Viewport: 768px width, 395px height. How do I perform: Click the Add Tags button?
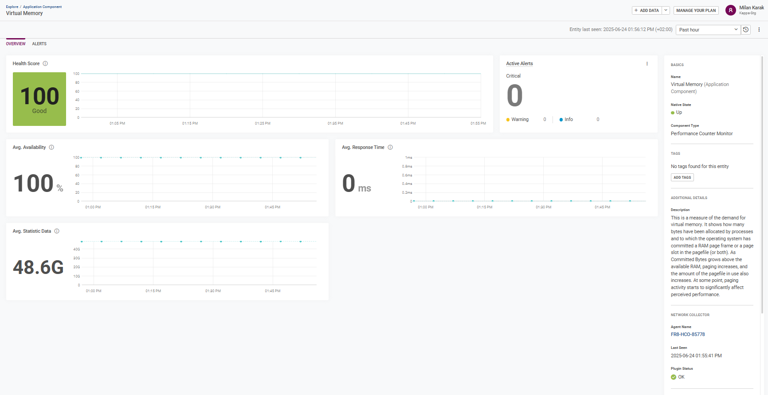pos(682,177)
